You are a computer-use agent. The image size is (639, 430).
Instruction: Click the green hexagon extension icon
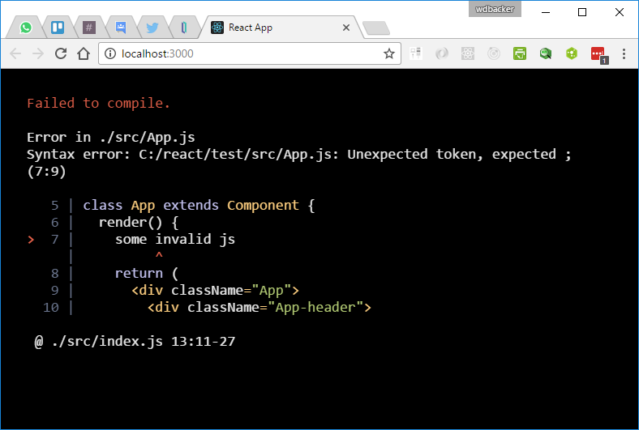click(x=572, y=53)
